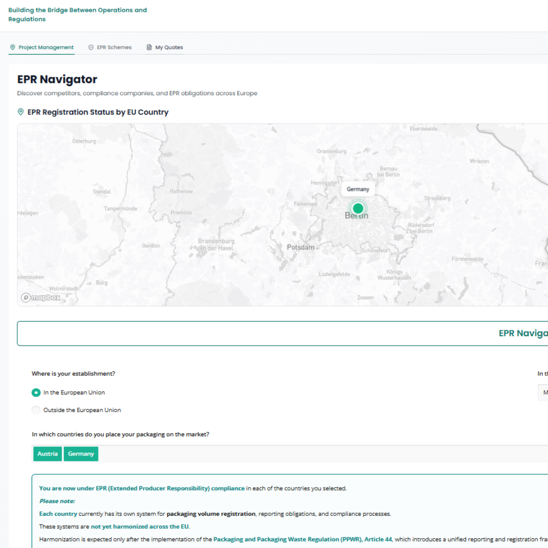Click the Mapbox logo on the map
Viewport: 548px width, 548px height.
click(41, 298)
